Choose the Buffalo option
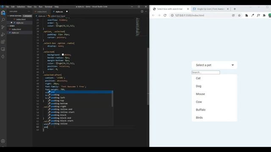Viewport: 271px width, 152px height. click(x=214, y=110)
